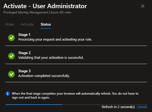Click the Stage 1 heading

coord(24,35)
